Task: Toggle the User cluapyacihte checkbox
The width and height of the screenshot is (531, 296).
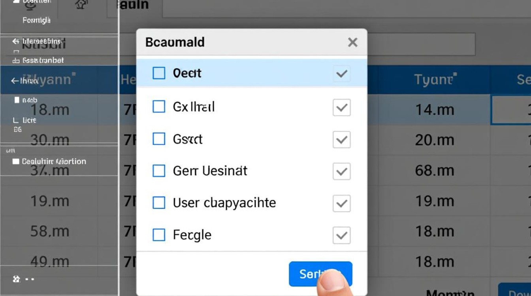Action: pos(159,203)
